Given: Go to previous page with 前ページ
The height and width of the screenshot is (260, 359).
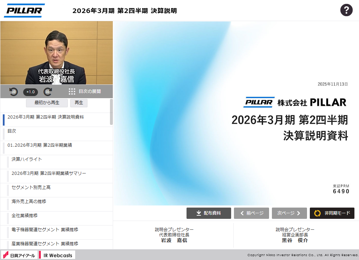Looking at the screenshot, I should tap(251, 213).
